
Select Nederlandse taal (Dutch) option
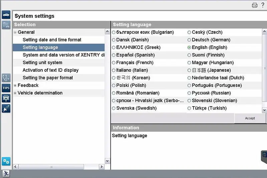(x=189, y=78)
